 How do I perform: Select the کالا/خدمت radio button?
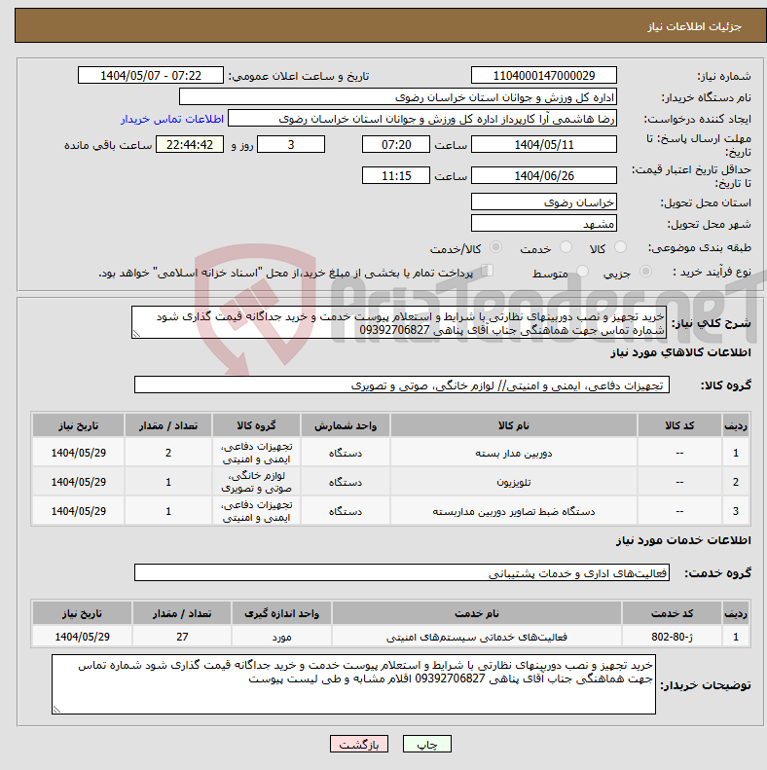coord(496,247)
